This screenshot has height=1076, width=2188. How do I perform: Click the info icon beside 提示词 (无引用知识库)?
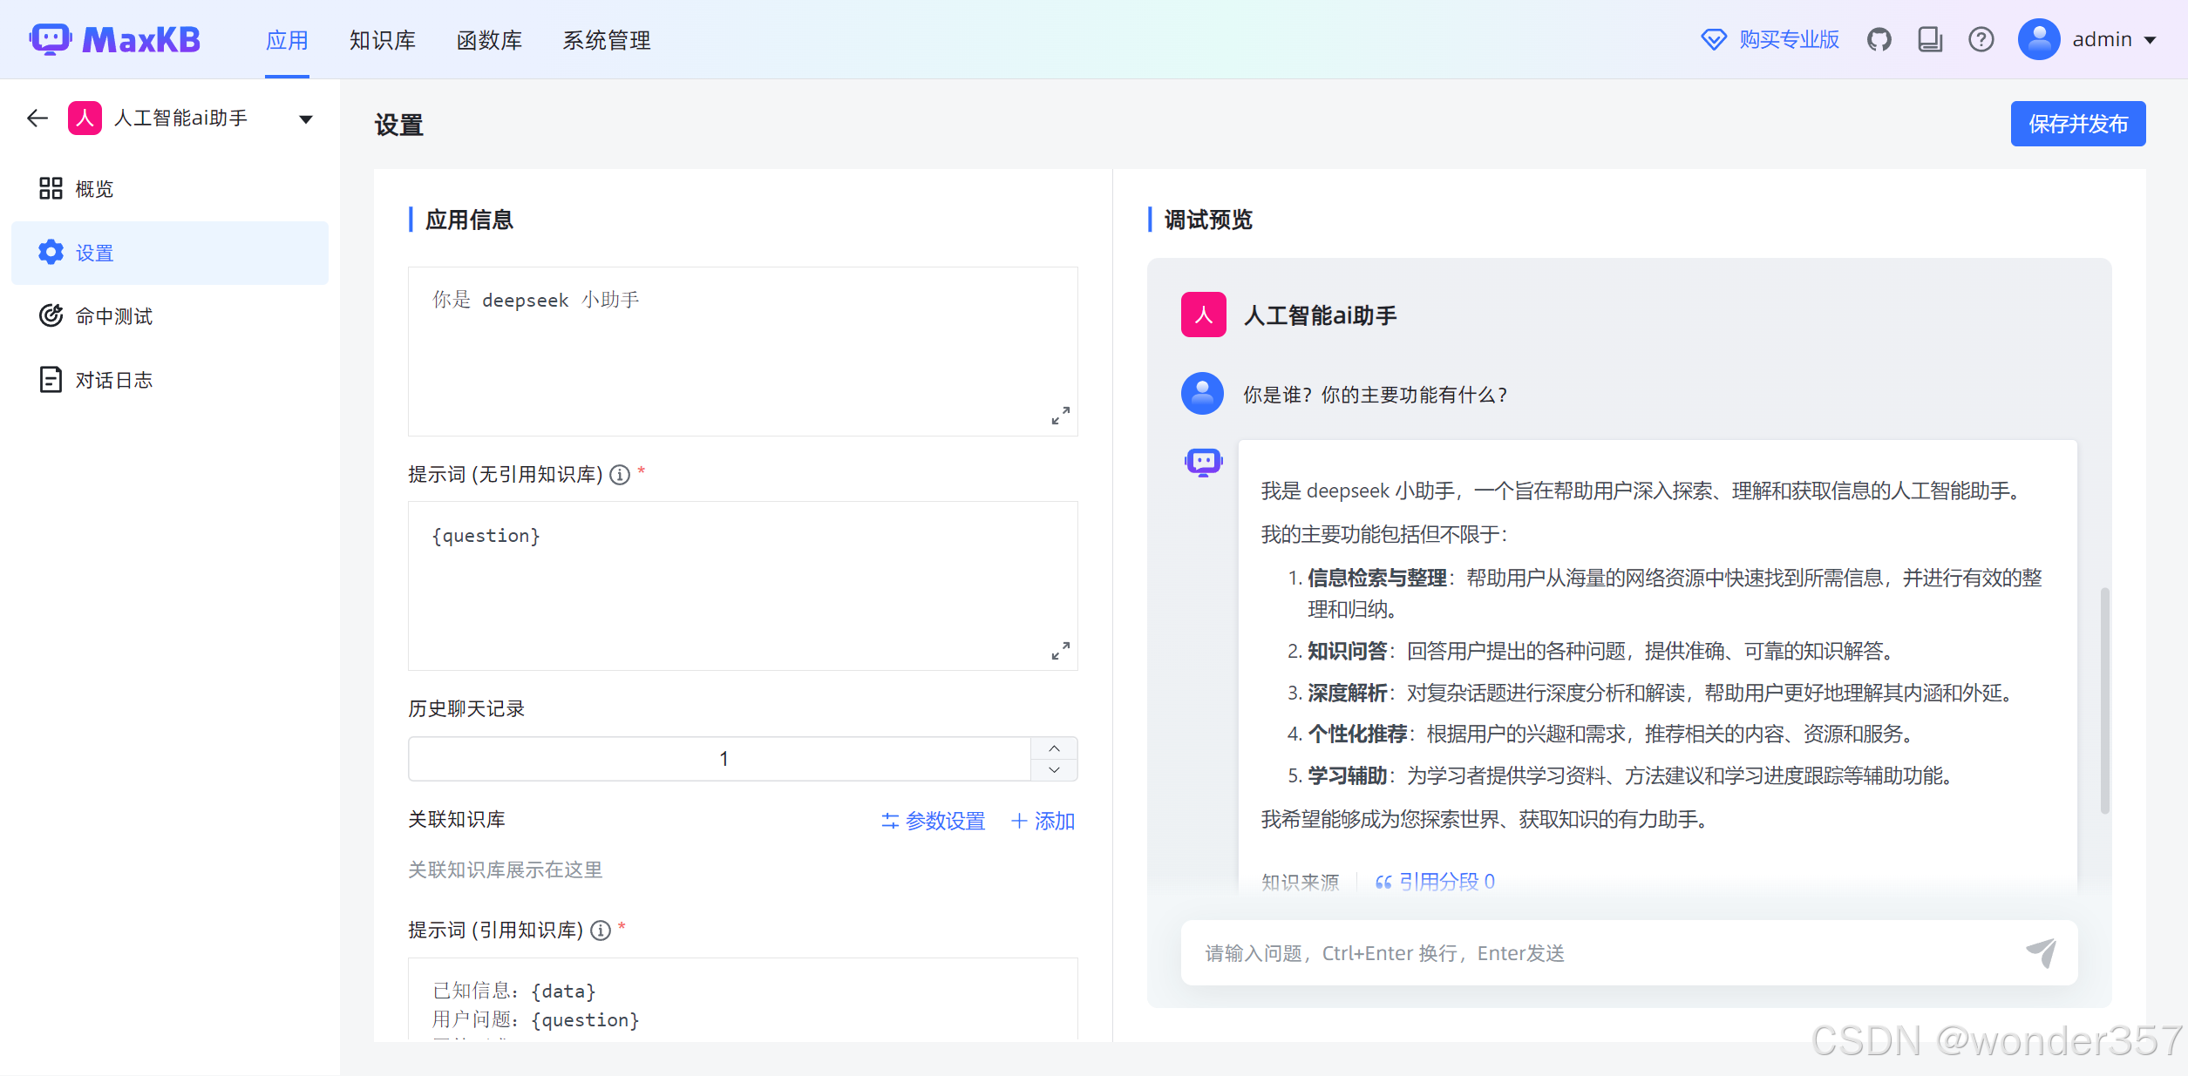click(620, 475)
